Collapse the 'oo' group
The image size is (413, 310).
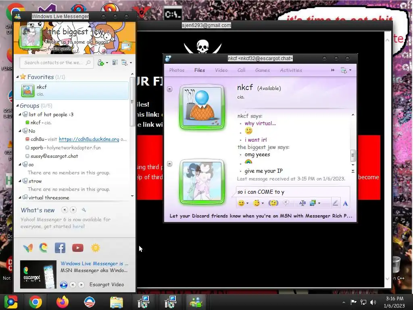(20, 165)
